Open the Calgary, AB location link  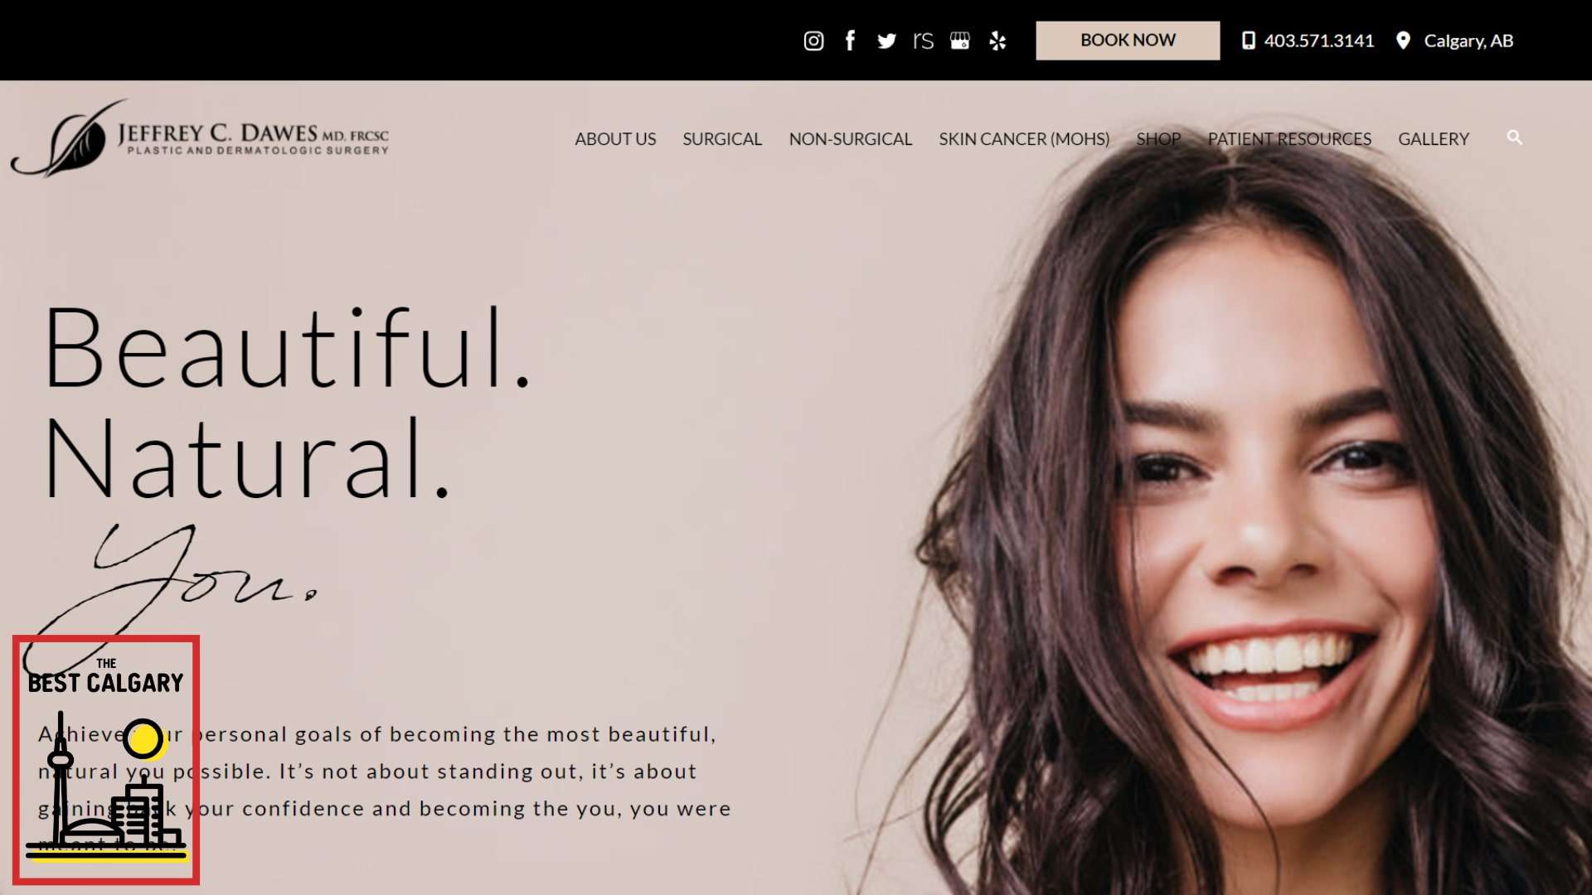(x=1468, y=41)
